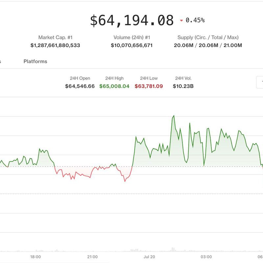The image size is (263, 263).
Task: Select the Volume (24h) #1 label
Action: (x=132, y=37)
